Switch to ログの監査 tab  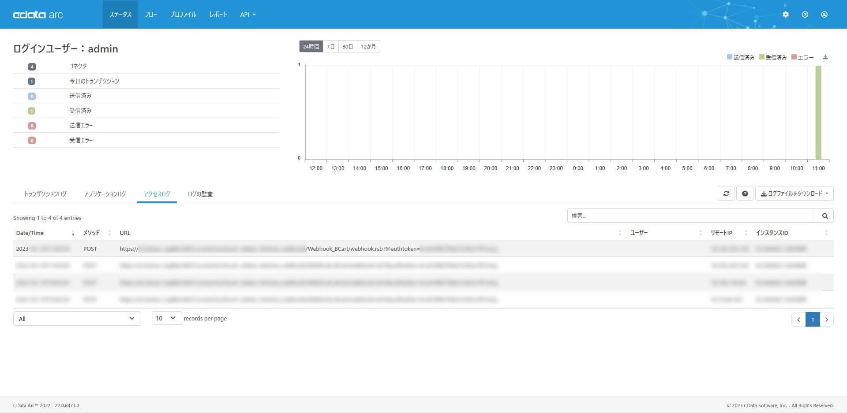[200, 194]
